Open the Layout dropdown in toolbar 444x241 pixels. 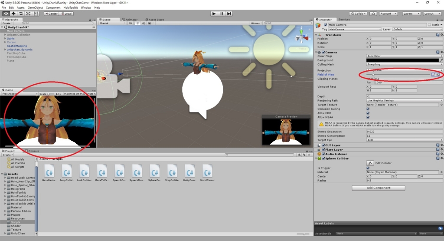[x=432, y=13]
